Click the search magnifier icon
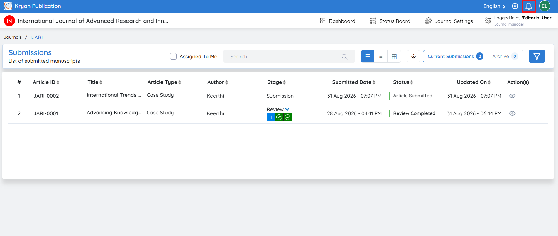The height and width of the screenshot is (236, 558). point(344,57)
